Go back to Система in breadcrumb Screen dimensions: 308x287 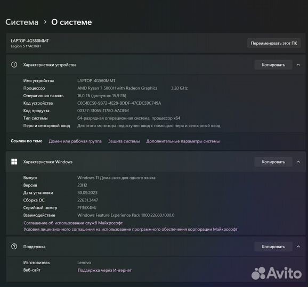tap(22, 22)
